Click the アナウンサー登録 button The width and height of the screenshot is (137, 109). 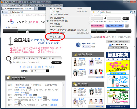pyautogui.click(x=97, y=26)
